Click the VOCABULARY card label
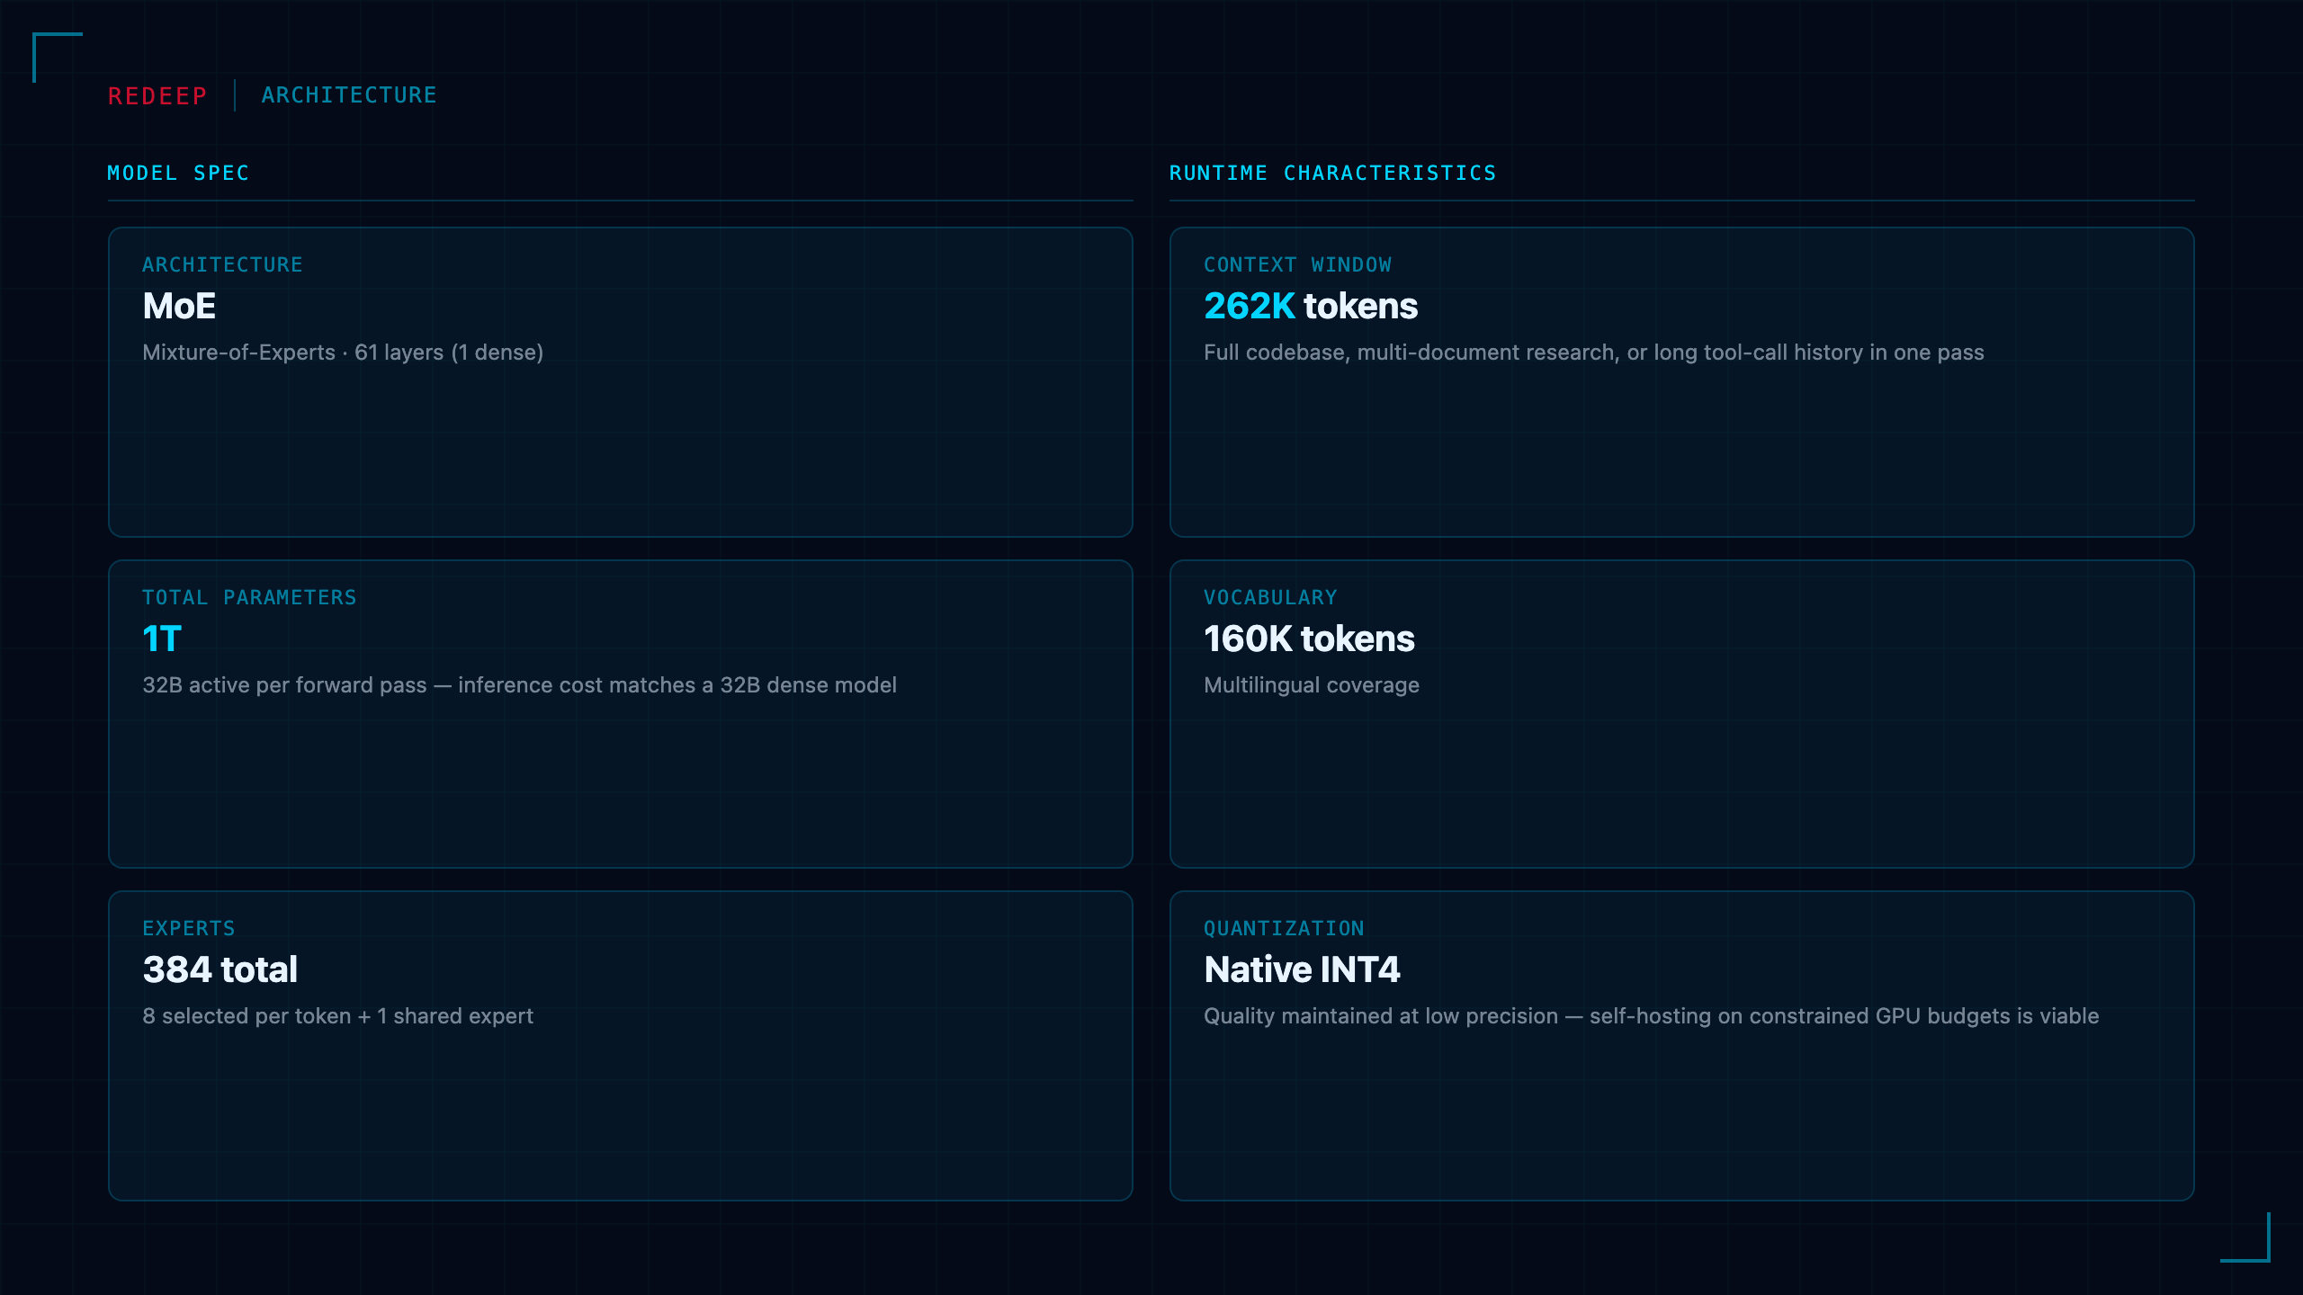This screenshot has width=2303, height=1295. [1270, 597]
